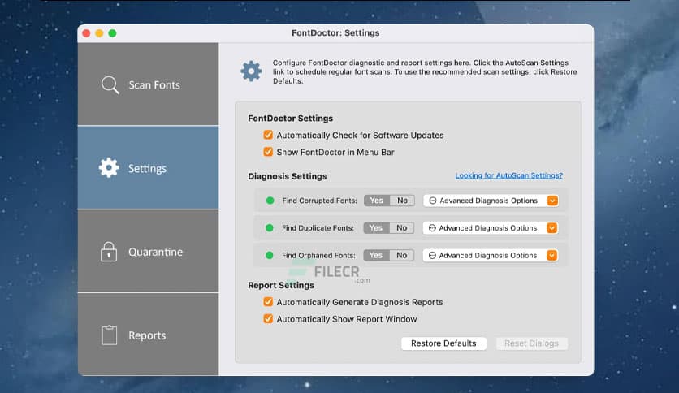Close the window with red button
The image size is (679, 393).
coord(86,33)
